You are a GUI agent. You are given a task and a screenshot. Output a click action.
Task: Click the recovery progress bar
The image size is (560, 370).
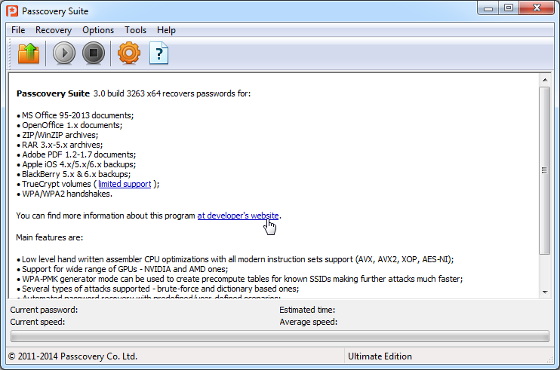pos(280,336)
